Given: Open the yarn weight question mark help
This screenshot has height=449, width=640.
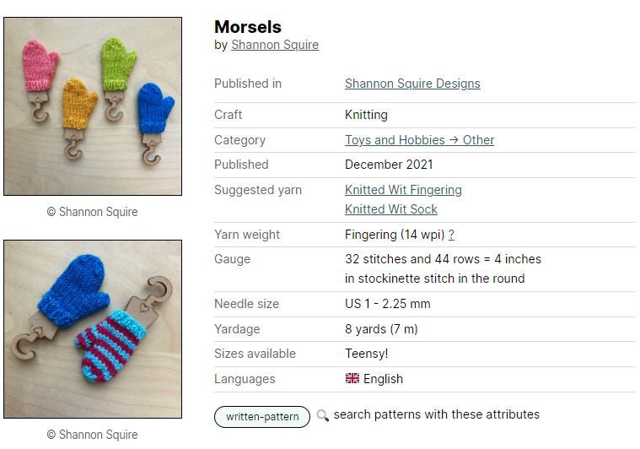Looking at the screenshot, I should tap(451, 235).
